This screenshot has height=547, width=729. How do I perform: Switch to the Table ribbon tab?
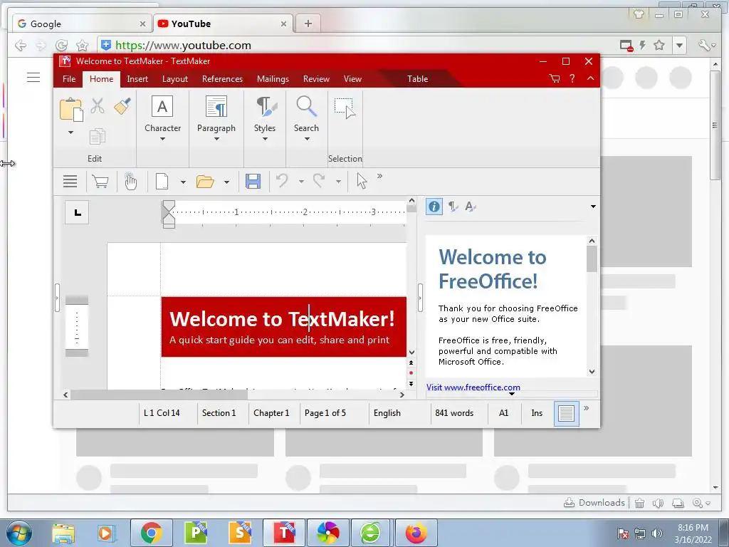(417, 79)
